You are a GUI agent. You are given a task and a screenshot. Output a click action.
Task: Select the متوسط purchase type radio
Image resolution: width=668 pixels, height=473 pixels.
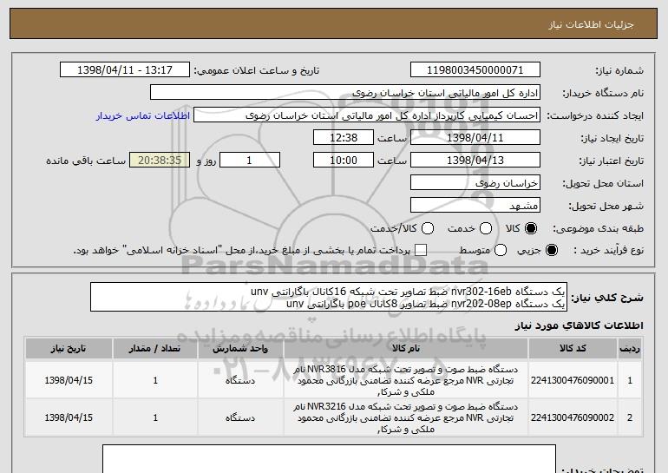(501, 251)
